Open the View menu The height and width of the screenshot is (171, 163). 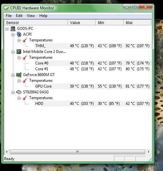point(31,16)
